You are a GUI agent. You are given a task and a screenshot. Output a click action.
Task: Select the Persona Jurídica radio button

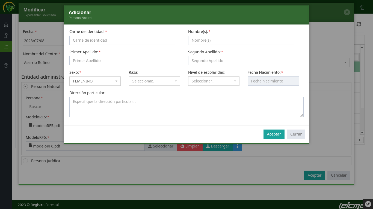coord(25,161)
